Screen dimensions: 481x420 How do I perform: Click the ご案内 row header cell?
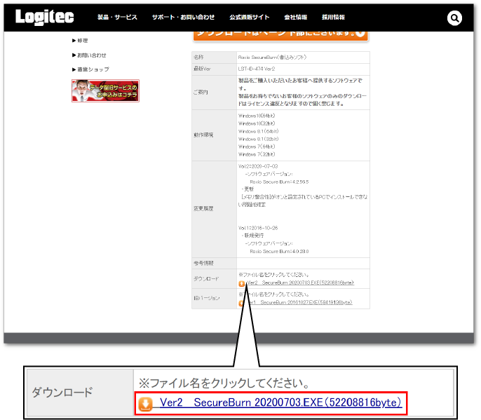point(214,93)
